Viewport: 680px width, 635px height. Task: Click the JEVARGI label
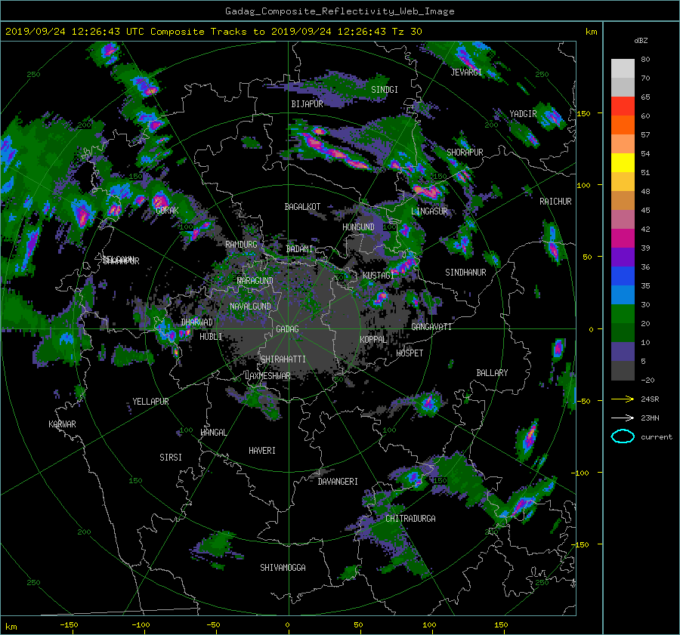[x=466, y=72]
